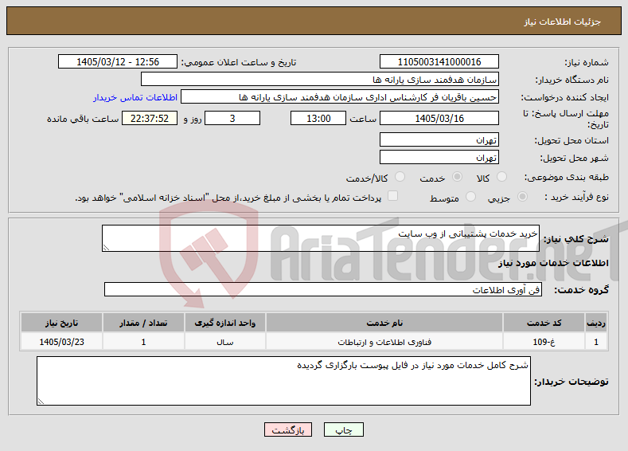Click the 13:00 time field
This screenshot has width=628, height=451.
318,118
